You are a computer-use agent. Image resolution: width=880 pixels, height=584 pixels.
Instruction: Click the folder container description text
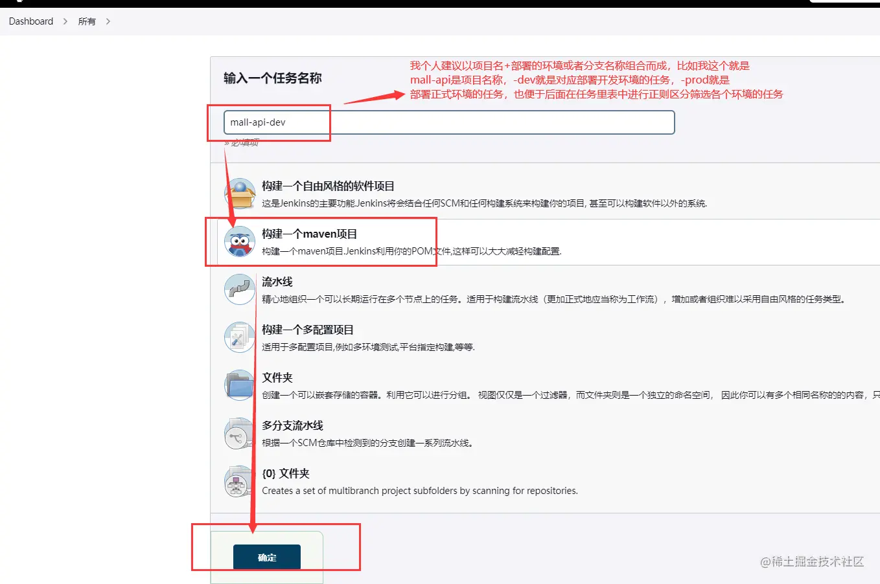click(x=571, y=395)
